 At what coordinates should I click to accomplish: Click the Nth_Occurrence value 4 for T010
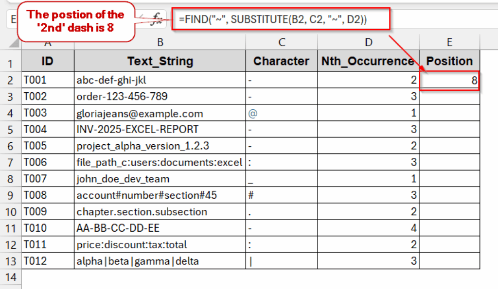pyautogui.click(x=368, y=228)
